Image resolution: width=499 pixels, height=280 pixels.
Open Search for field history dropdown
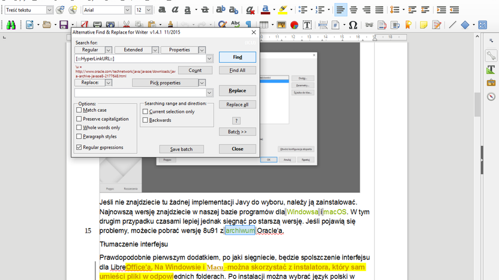(x=209, y=59)
